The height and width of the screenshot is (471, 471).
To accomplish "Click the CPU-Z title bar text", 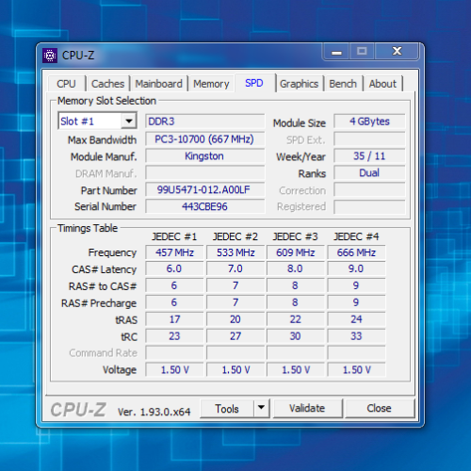I will tap(78, 56).
